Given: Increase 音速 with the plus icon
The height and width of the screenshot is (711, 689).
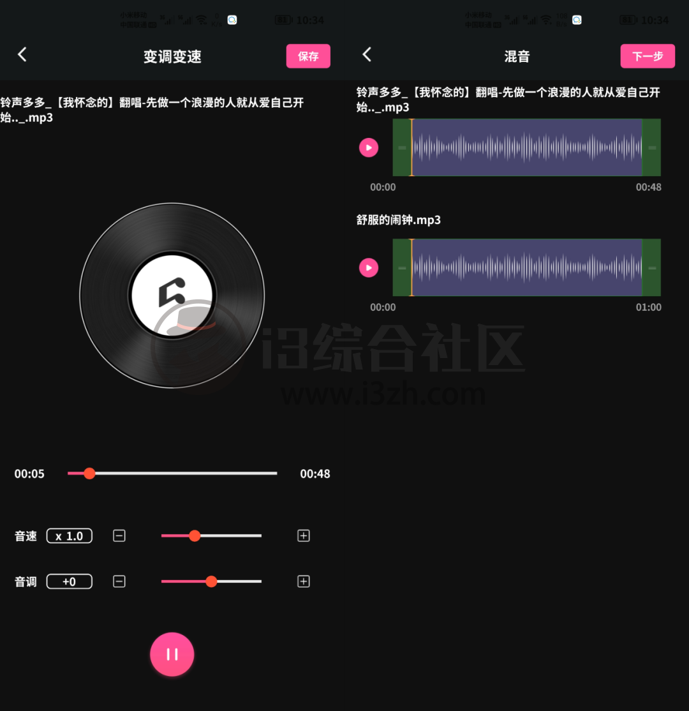Looking at the screenshot, I should click(303, 535).
